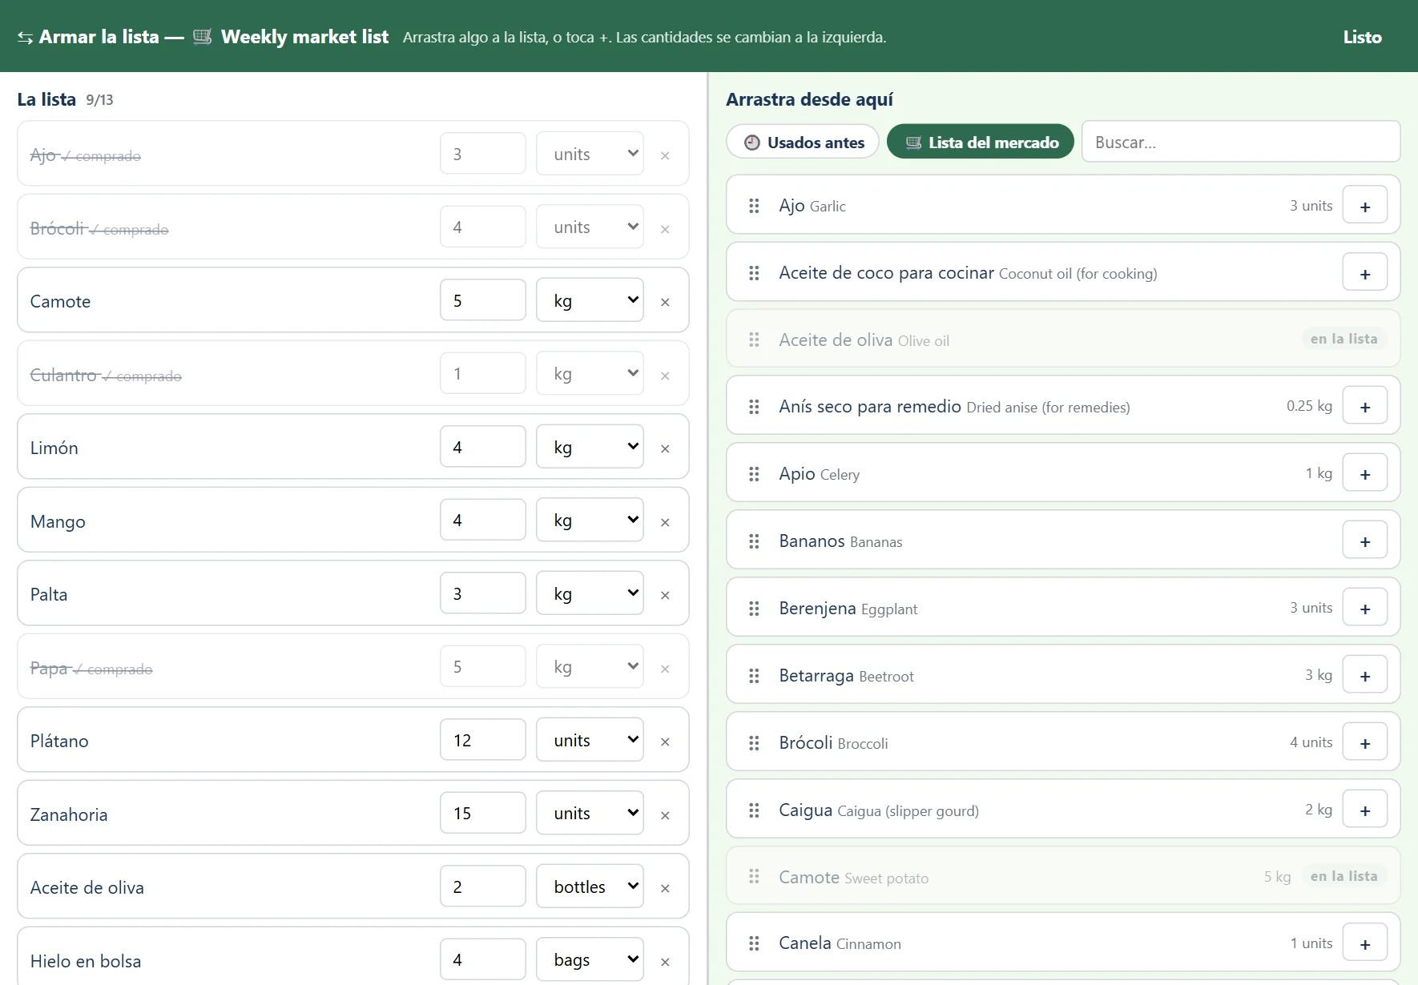
Task: Add Aceite de coco para cocinar to list
Action: tap(1365, 274)
